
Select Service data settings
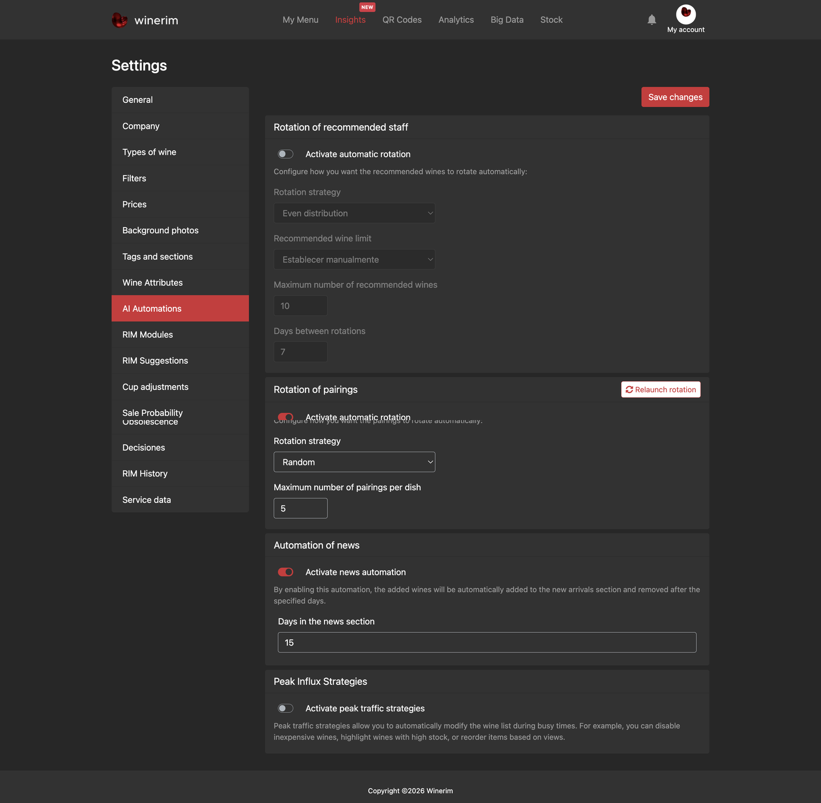[180, 499]
